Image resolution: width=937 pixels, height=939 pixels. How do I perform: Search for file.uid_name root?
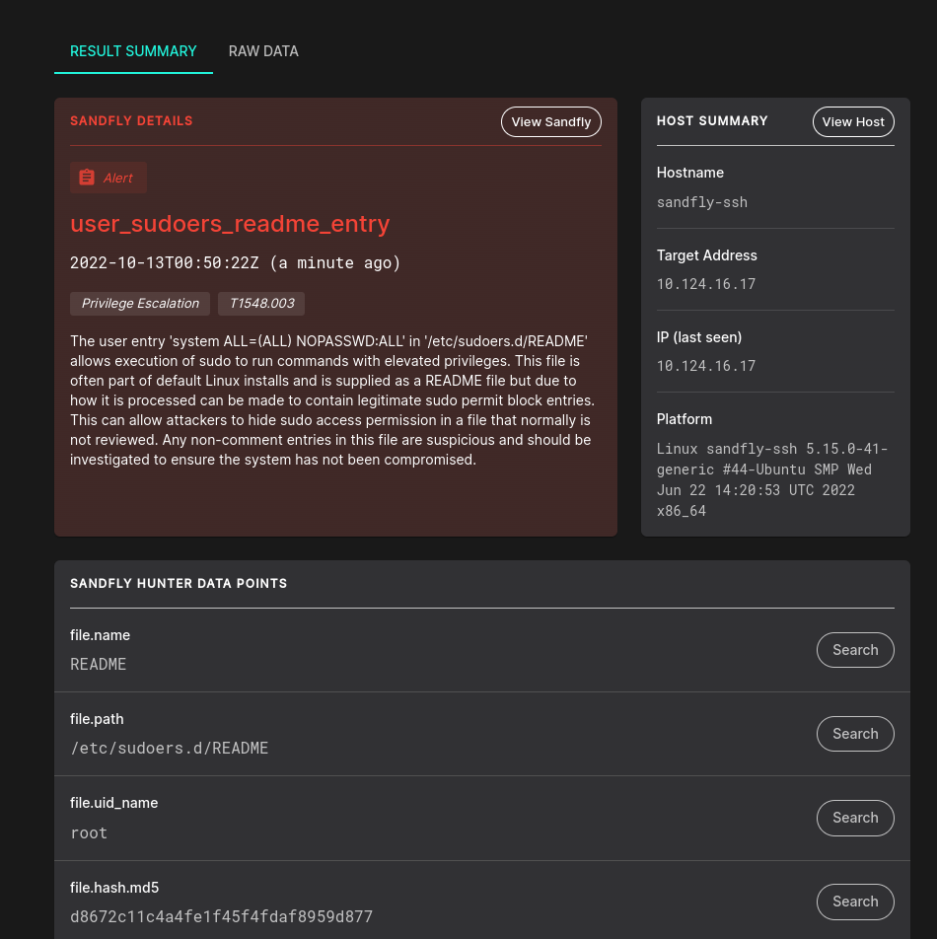point(855,818)
